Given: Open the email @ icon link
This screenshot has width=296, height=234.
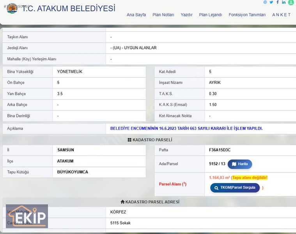Looking at the screenshot, I should coord(265,2).
